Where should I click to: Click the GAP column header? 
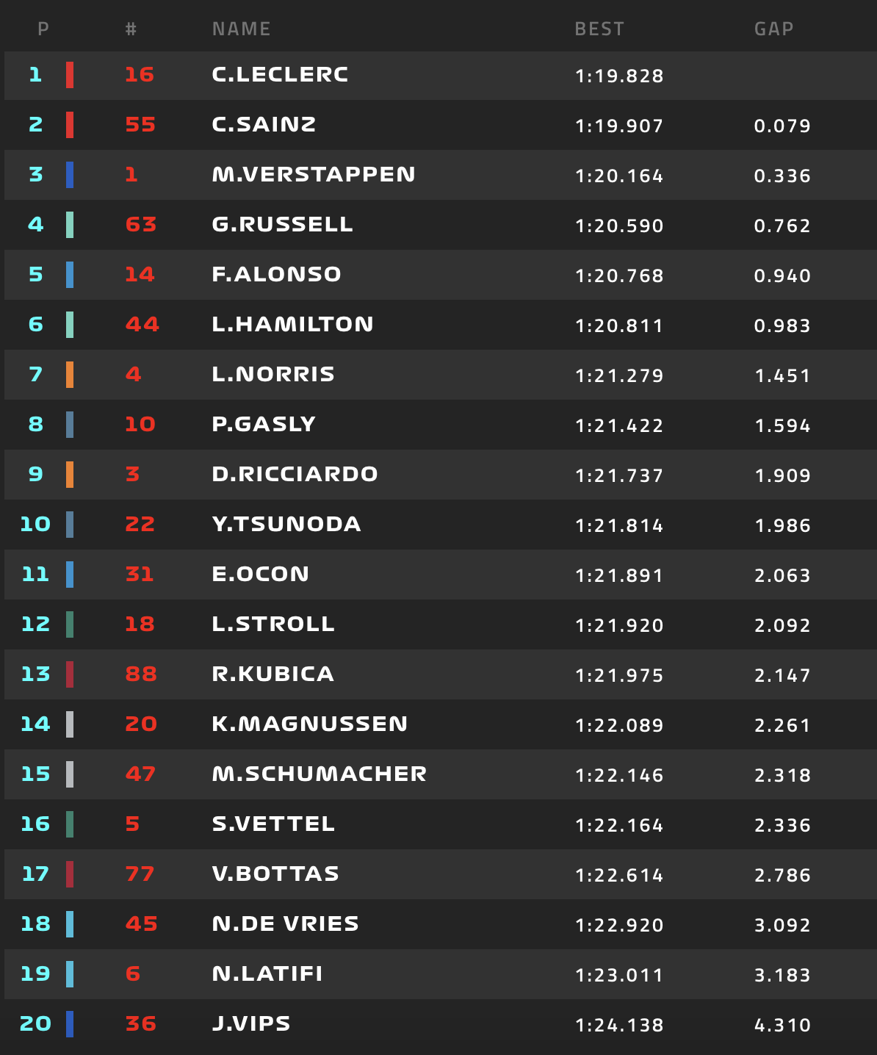tap(773, 29)
